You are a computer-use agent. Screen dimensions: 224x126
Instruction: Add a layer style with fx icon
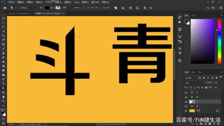(x=197, y=124)
